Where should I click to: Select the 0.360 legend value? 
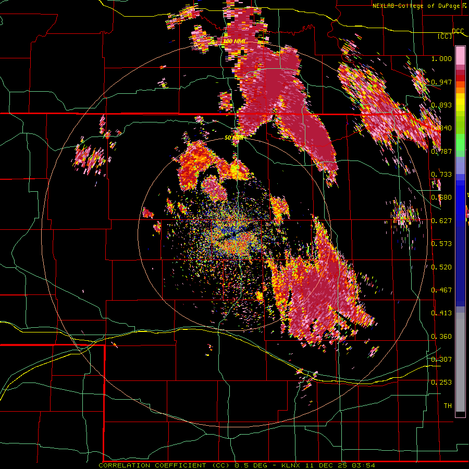pos(441,337)
